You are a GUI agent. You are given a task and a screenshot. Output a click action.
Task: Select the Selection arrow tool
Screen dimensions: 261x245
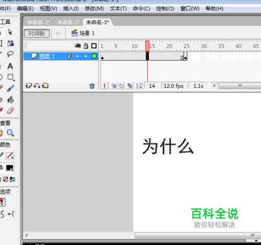[x=10, y=32]
